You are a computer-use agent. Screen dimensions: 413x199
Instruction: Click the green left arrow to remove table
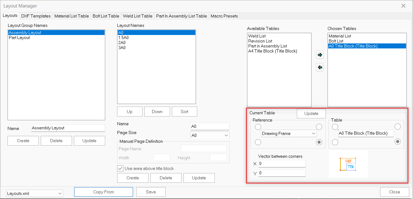coord(320,67)
